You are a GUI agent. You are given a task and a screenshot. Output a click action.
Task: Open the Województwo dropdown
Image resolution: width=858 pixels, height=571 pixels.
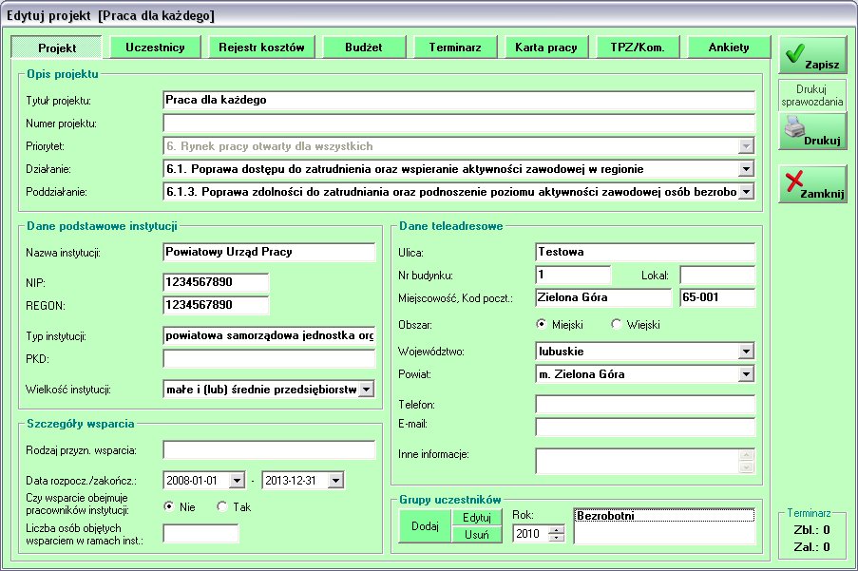coord(746,352)
